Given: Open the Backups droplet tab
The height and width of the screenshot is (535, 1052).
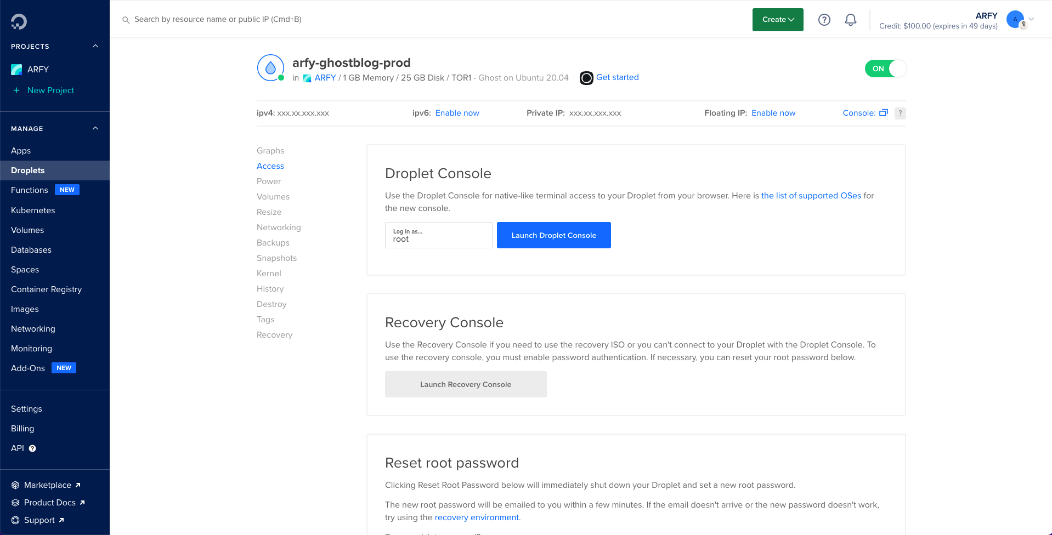Looking at the screenshot, I should 273,243.
